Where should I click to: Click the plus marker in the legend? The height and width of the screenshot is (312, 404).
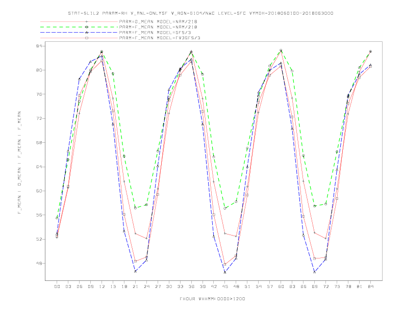coord(87,21)
